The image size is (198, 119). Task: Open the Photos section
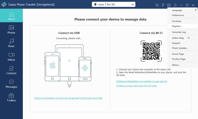tap(11, 30)
